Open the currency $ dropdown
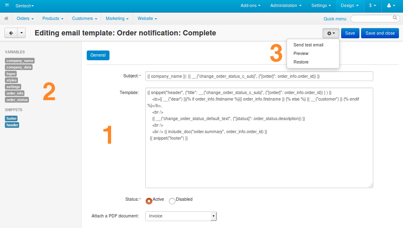Viewport: 403px width, 228px height. (x=372, y=5)
